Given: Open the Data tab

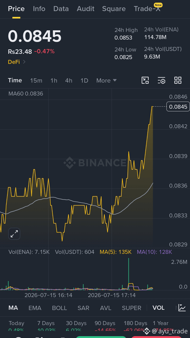Looking at the screenshot, I should click(x=61, y=9).
